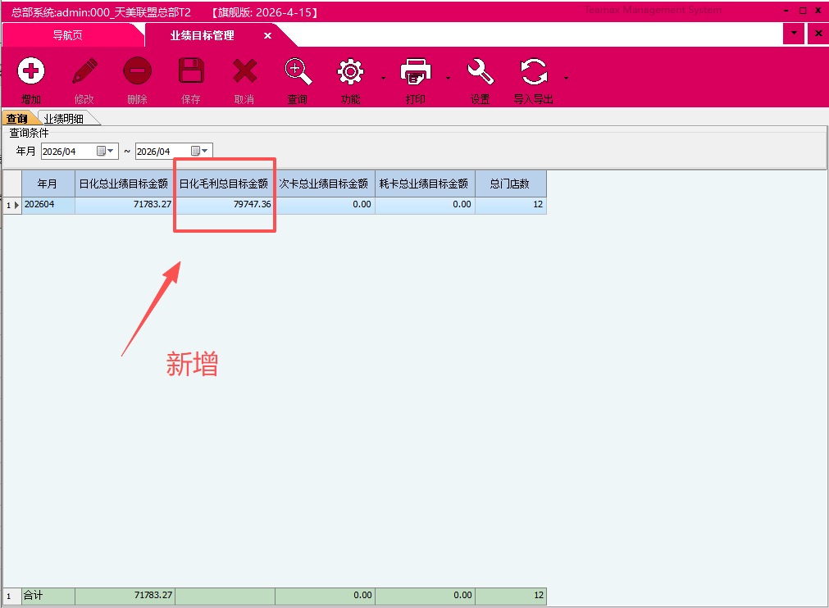This screenshot has width=829, height=608.
Task: Click the 删除 (Delete) minus icon
Action: [x=138, y=72]
